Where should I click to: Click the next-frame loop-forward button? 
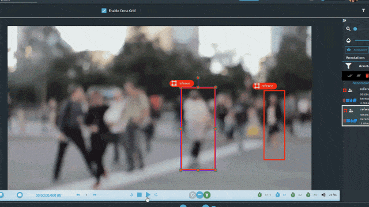[x=156, y=195]
